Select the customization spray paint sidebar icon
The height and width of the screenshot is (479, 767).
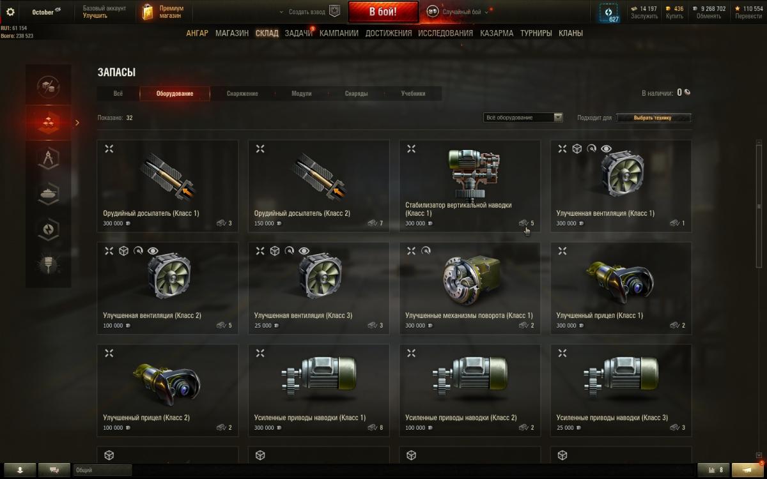pos(49,265)
